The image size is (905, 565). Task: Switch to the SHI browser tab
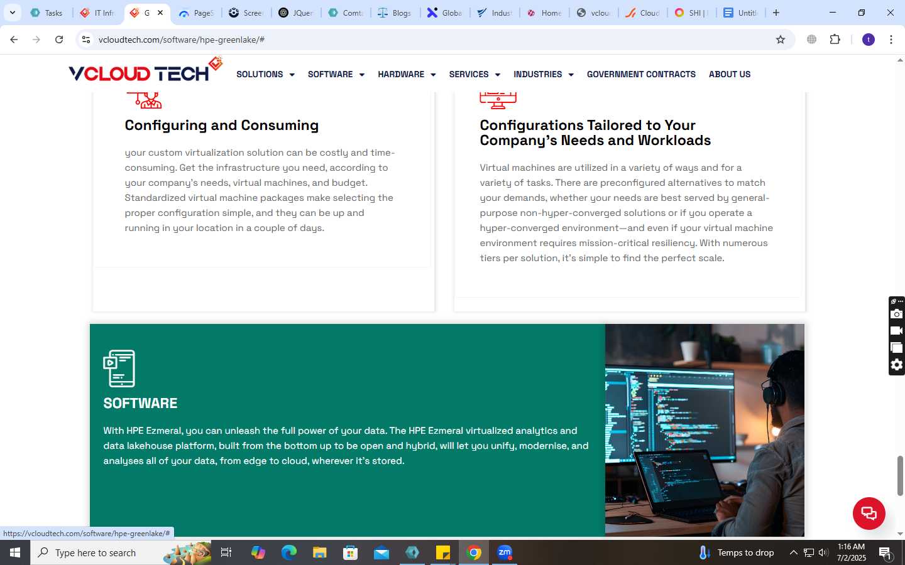[691, 13]
